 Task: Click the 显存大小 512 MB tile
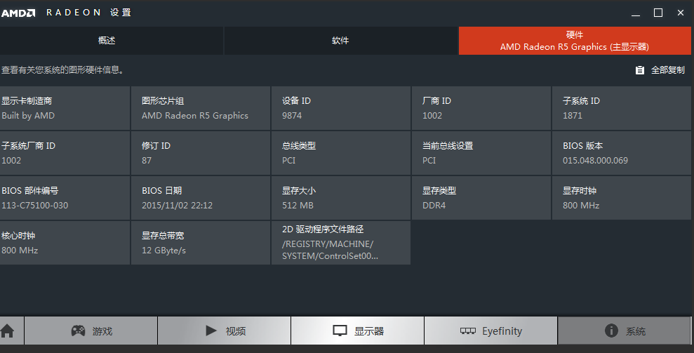point(341,198)
